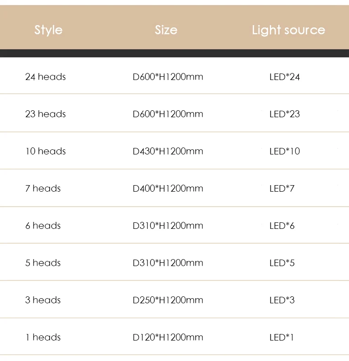Screen dimensions: 349x361
Task: Click the D400*H1200mm size cell
Action: (x=168, y=188)
